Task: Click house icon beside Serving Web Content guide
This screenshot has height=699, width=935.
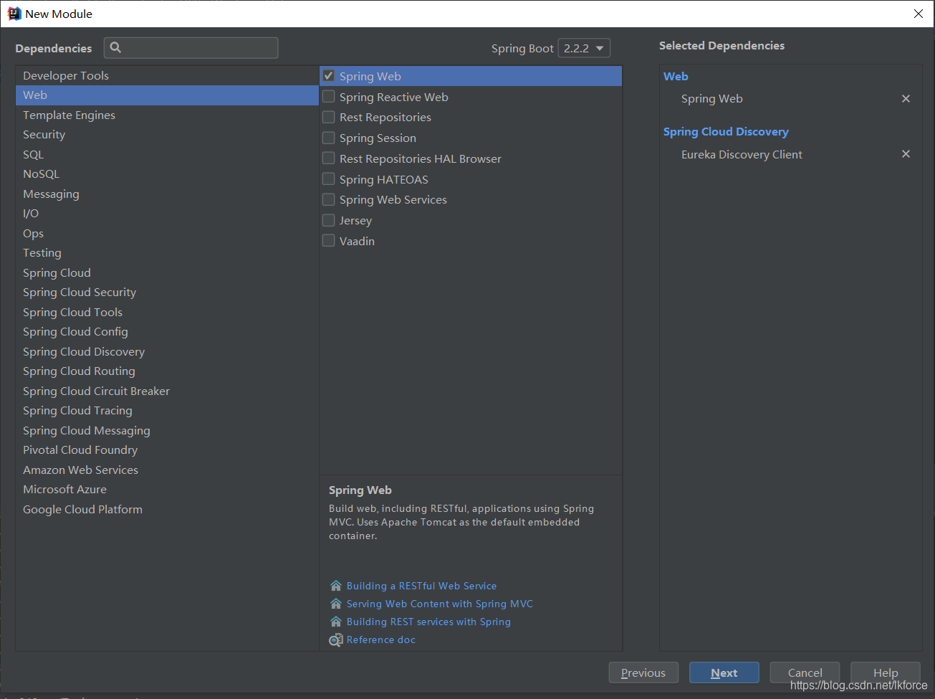Action: [x=335, y=604]
